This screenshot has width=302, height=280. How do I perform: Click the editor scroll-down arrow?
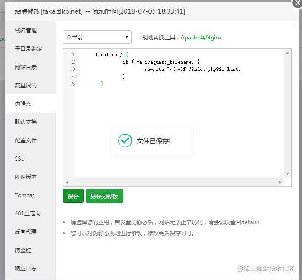pyautogui.click(x=287, y=174)
